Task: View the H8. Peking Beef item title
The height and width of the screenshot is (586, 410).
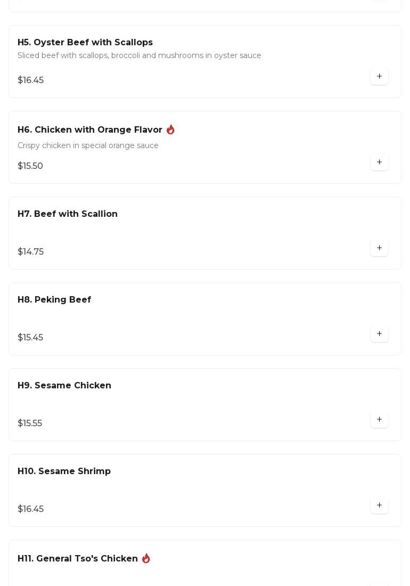Action: pyautogui.click(x=54, y=300)
